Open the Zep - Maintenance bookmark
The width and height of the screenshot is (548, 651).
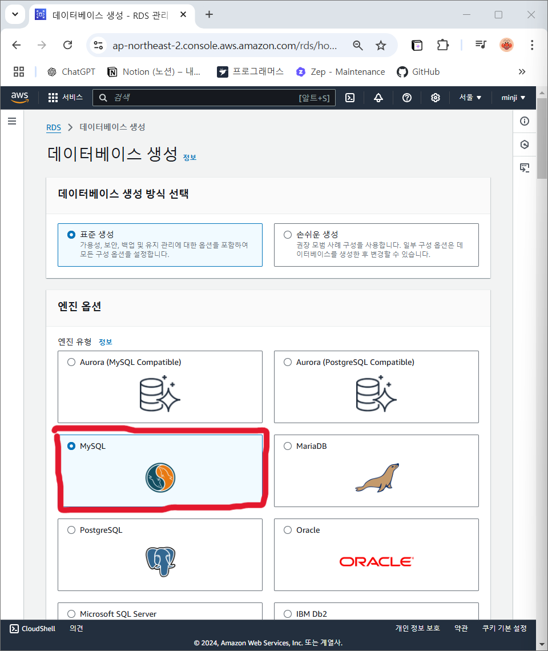pyautogui.click(x=340, y=72)
